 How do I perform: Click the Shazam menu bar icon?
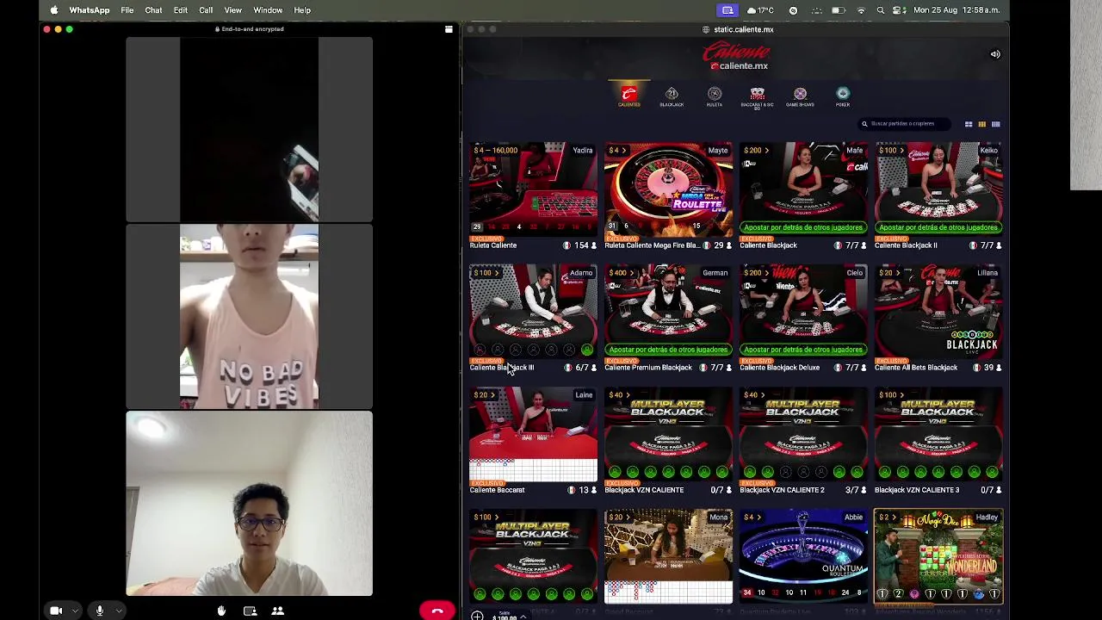pyautogui.click(x=793, y=10)
